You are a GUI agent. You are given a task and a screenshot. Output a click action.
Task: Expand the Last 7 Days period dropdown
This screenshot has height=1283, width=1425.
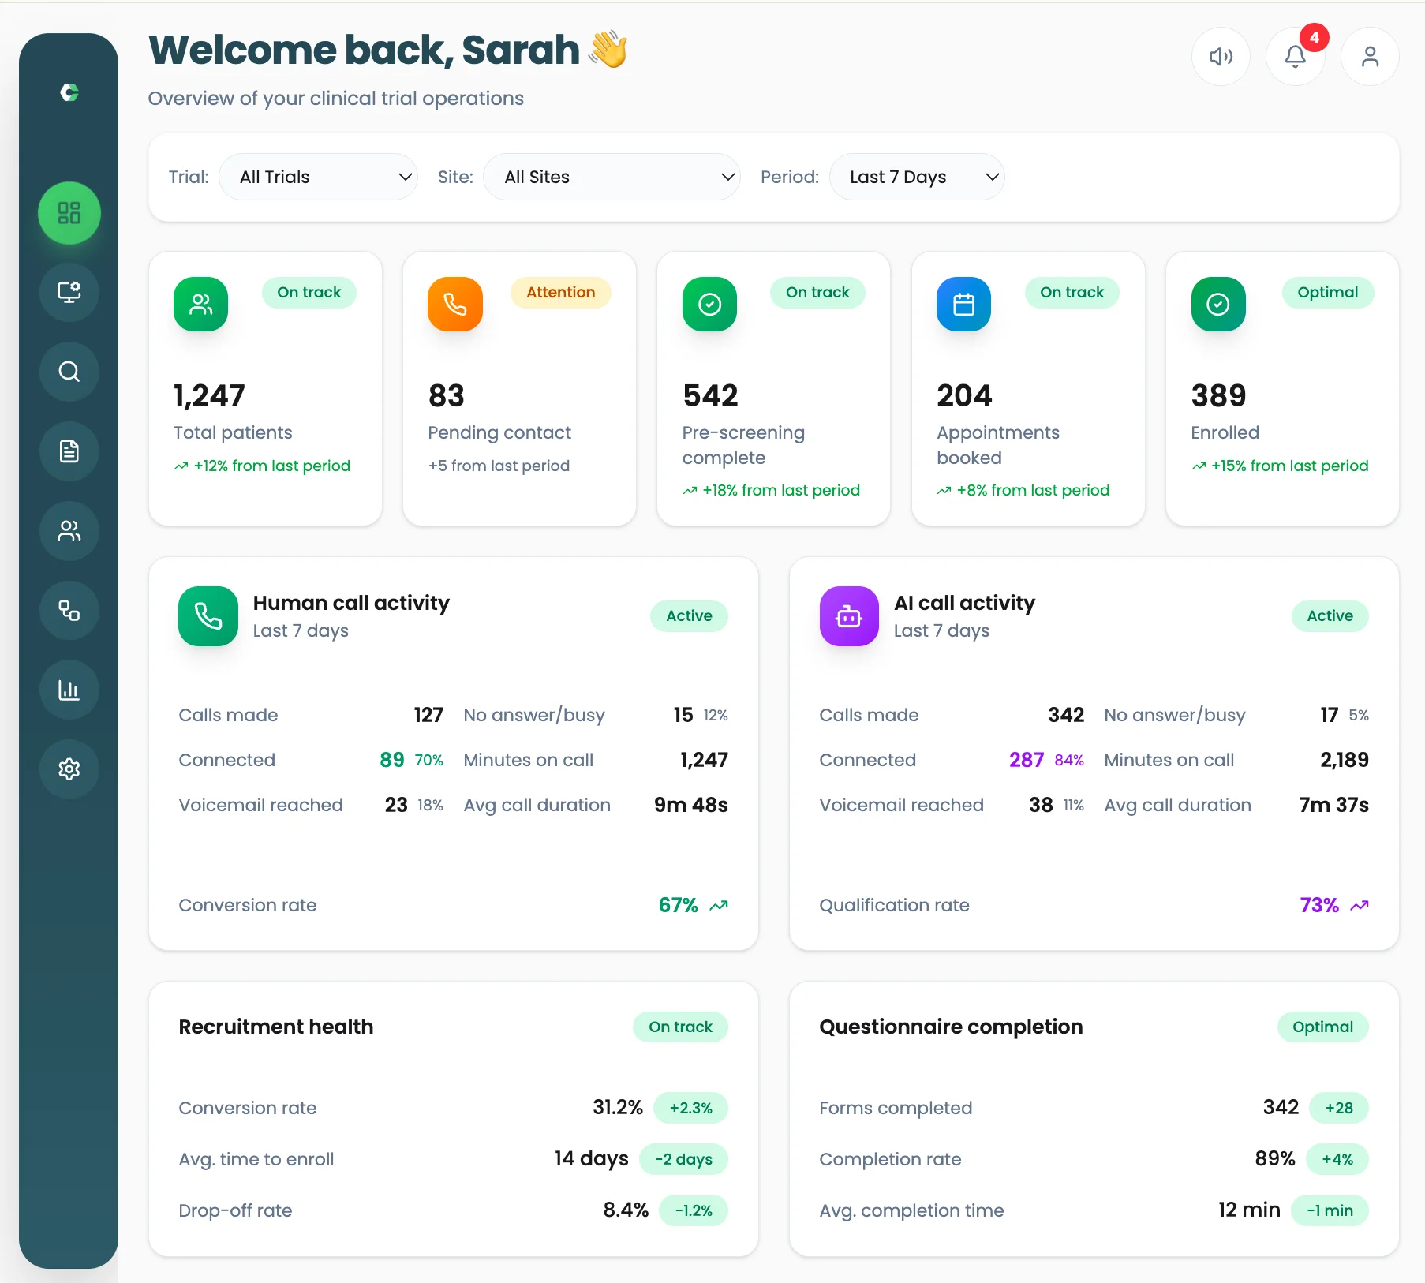[917, 177]
